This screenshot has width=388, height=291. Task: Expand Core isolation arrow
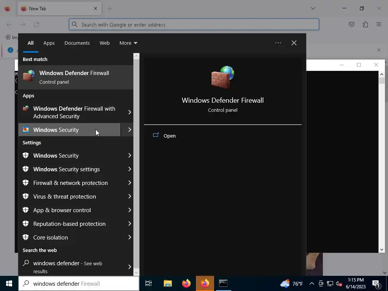tap(130, 237)
